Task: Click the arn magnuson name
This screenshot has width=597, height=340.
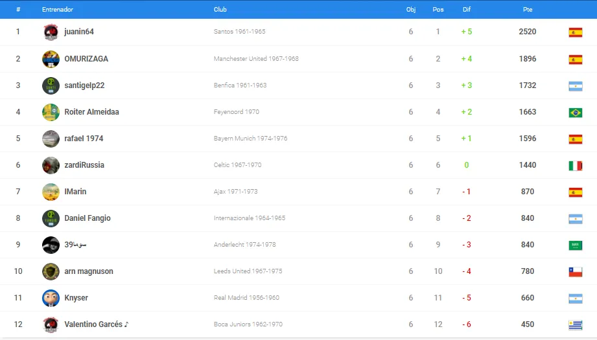Action: [x=88, y=271]
